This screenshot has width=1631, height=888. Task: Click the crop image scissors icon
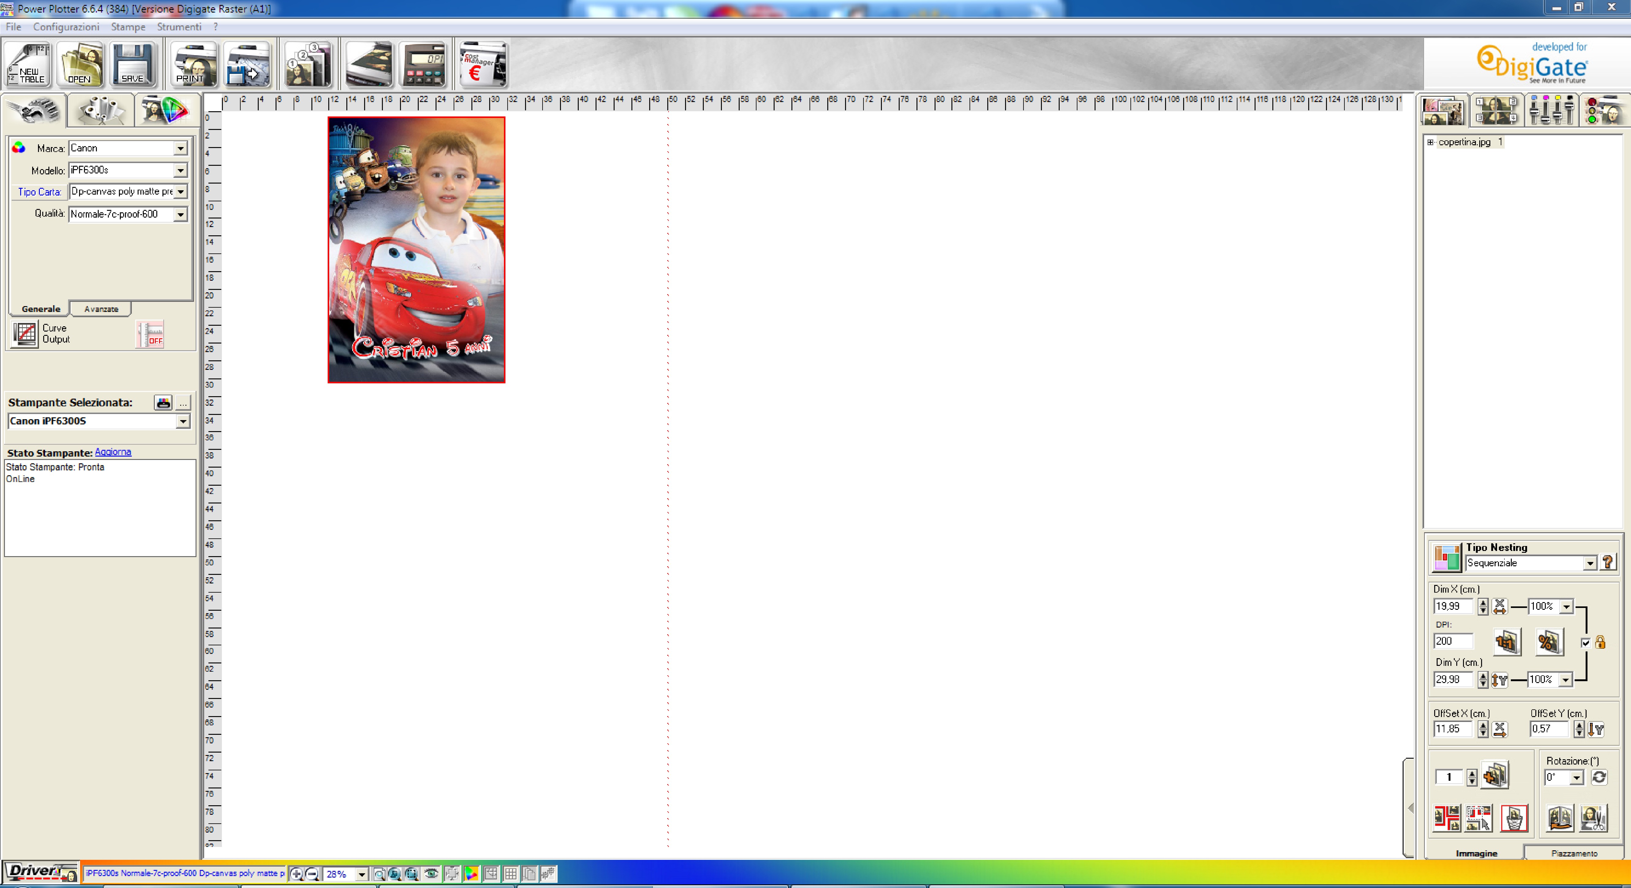click(1594, 818)
